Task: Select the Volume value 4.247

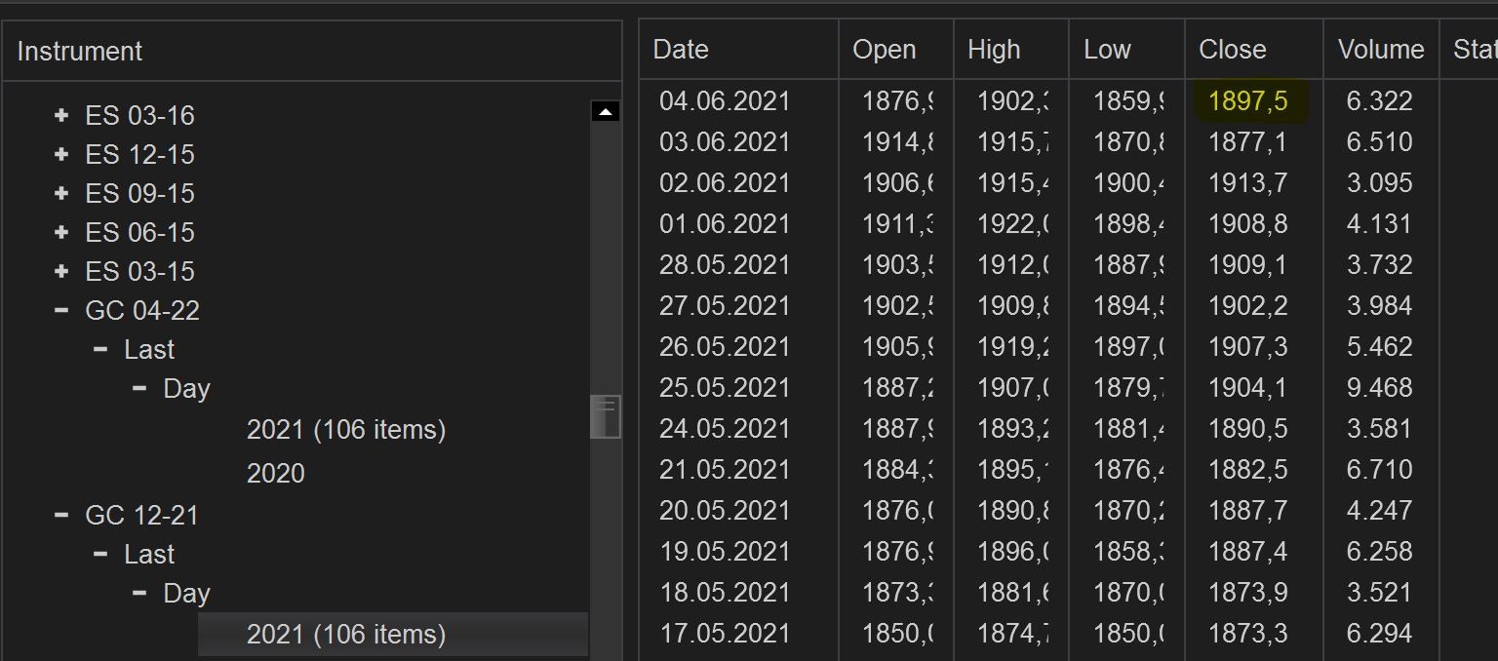Action: point(1380,511)
